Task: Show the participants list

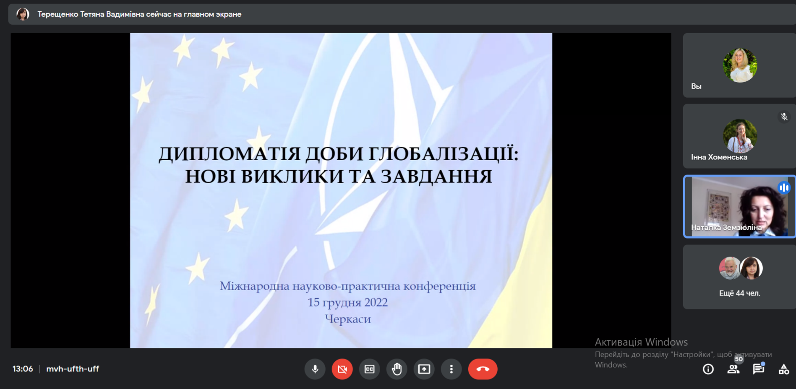Action: (733, 369)
